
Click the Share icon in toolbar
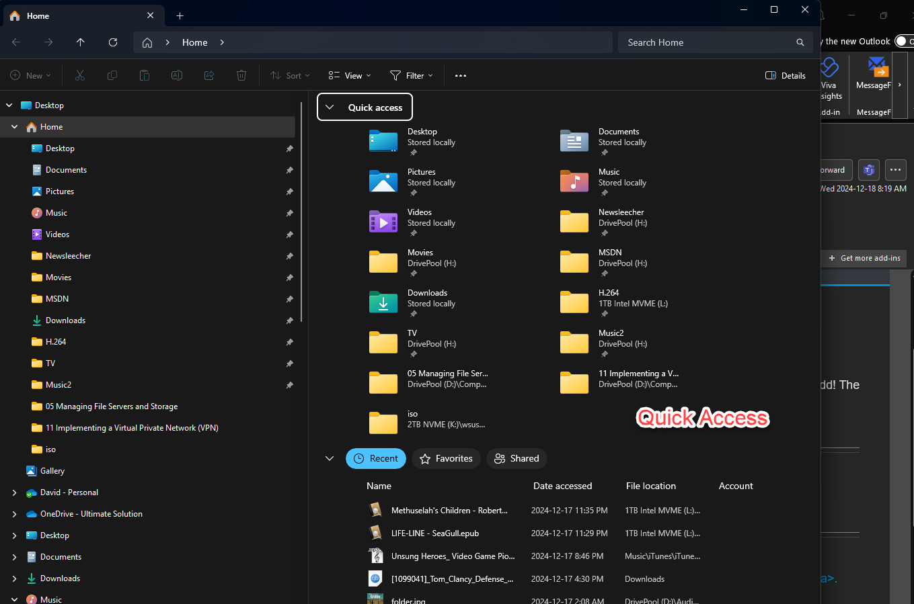pos(209,76)
